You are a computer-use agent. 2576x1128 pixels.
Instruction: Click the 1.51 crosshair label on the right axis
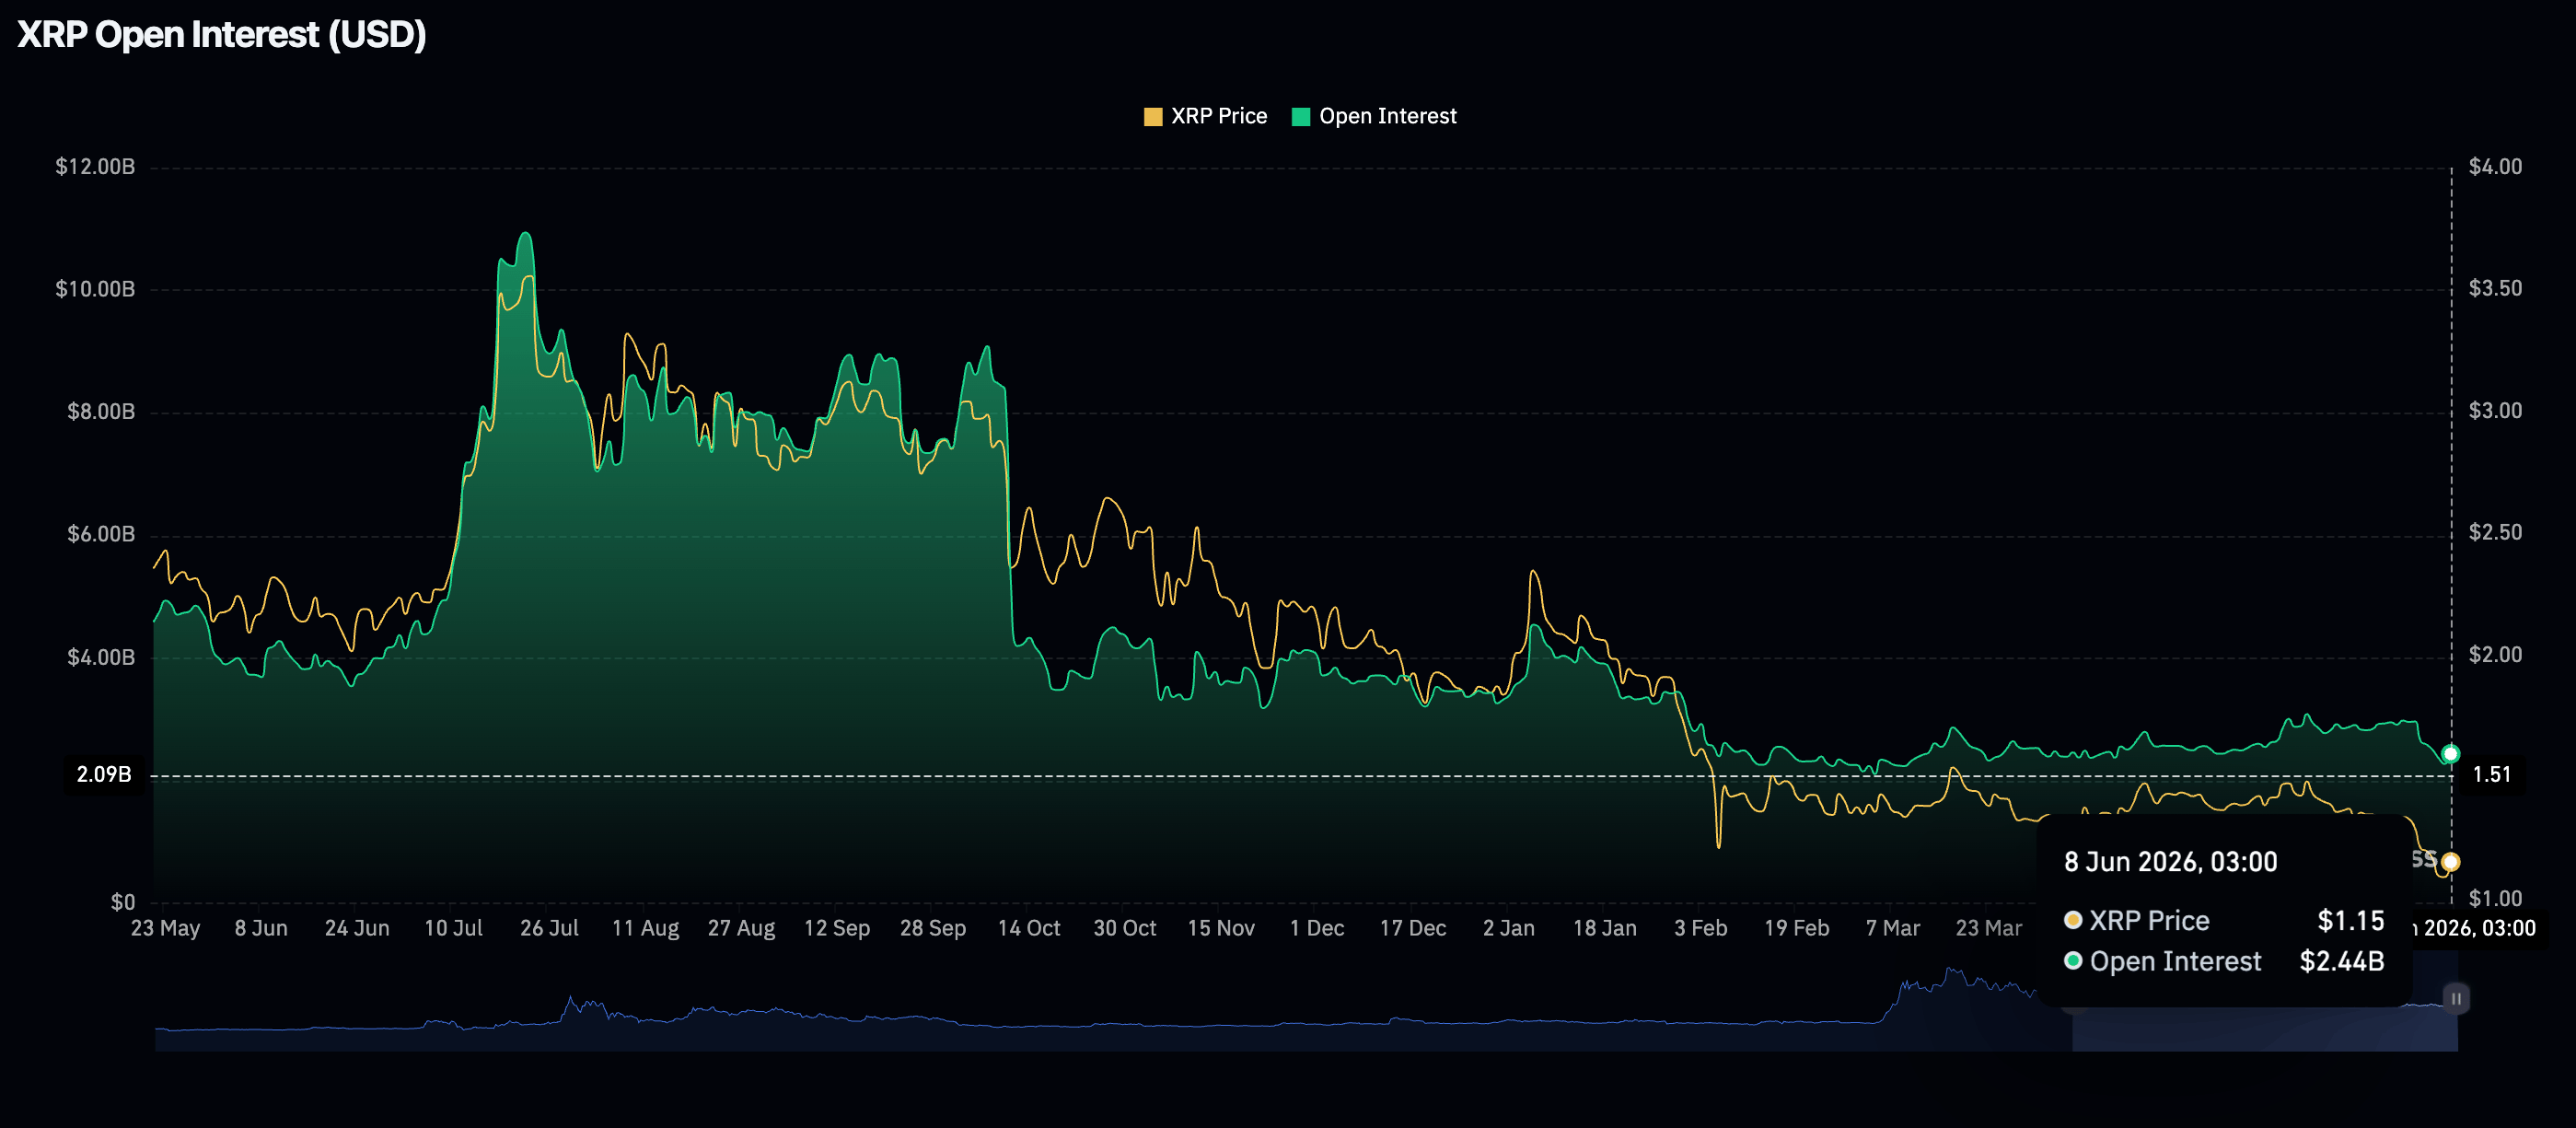(x=2491, y=775)
